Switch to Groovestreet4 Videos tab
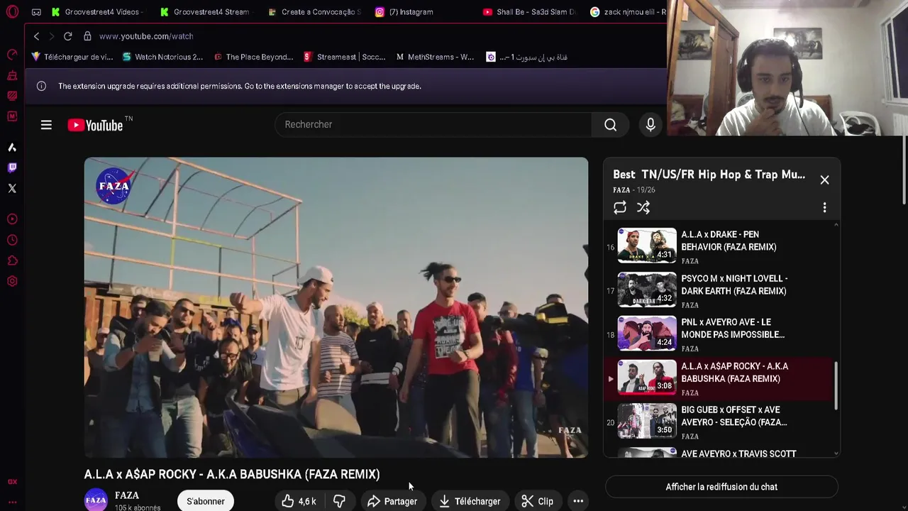This screenshot has height=511, width=908. (x=97, y=12)
